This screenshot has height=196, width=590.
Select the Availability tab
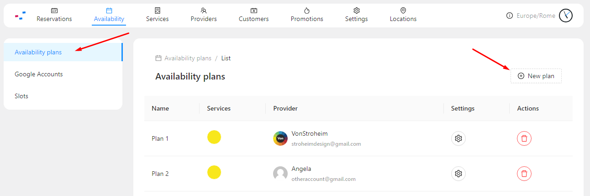pyautogui.click(x=109, y=15)
